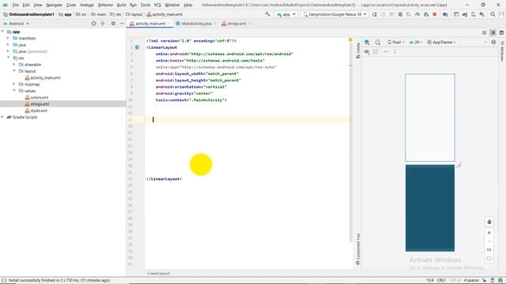Viewport: 506px width, 284px height.
Task: Click the Select Opened File target icon
Action: click(93, 24)
